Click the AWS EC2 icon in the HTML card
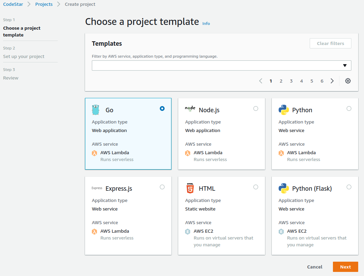This screenshot has width=364, height=276. (x=188, y=231)
